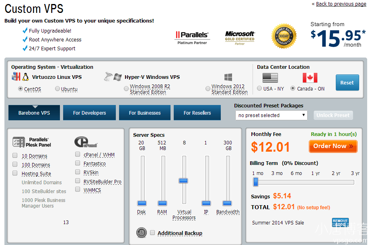The image size is (372, 245).
Task: Select USA - NY data center
Action: pyautogui.click(x=259, y=89)
